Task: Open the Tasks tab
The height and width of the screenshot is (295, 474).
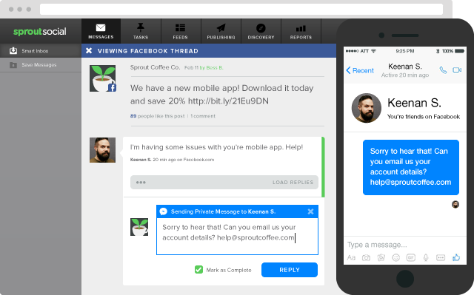Action: pos(141,31)
